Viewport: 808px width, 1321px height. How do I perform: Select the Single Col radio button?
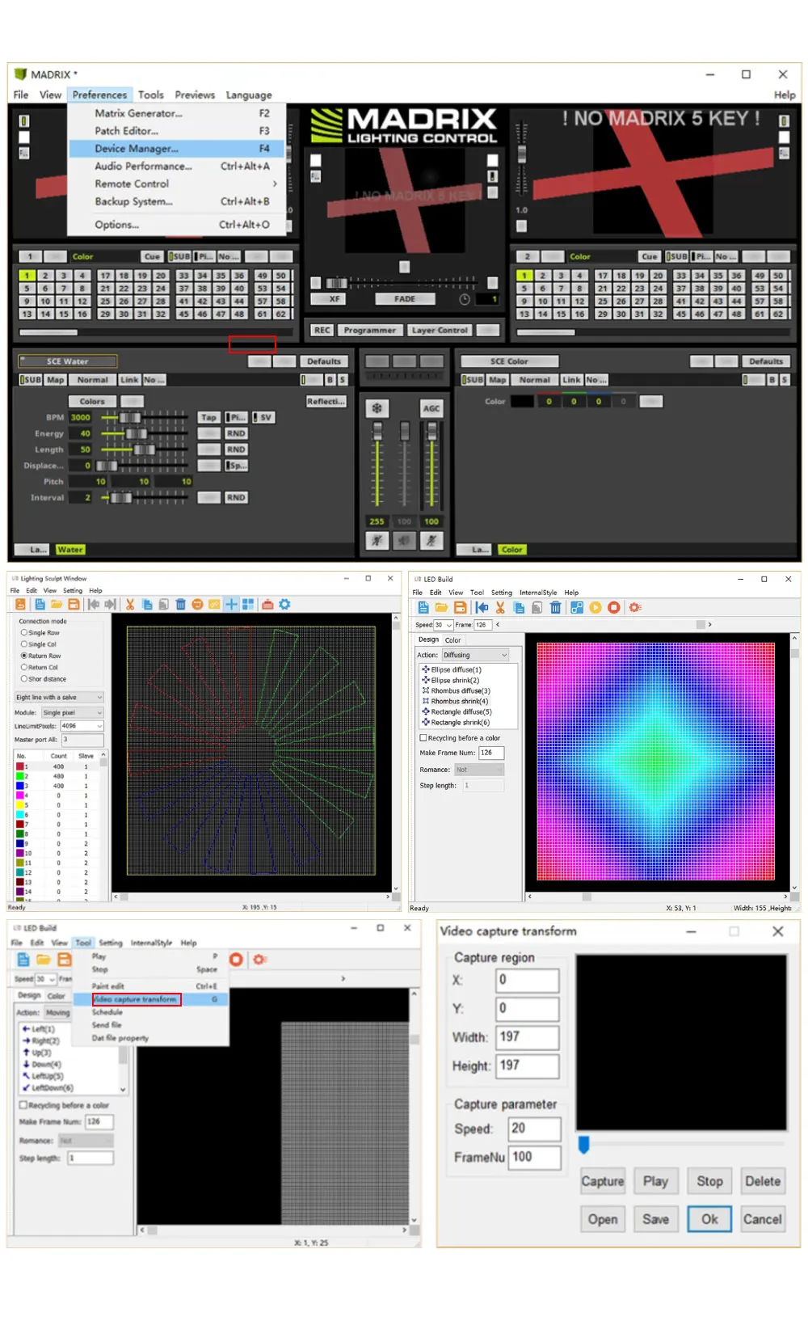coord(24,644)
